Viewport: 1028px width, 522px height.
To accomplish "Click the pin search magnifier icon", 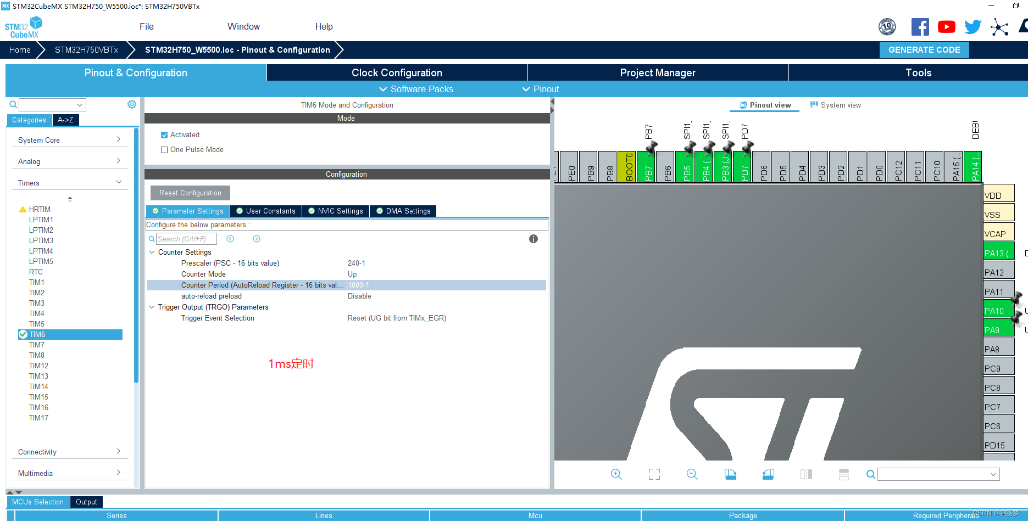I will (x=871, y=474).
